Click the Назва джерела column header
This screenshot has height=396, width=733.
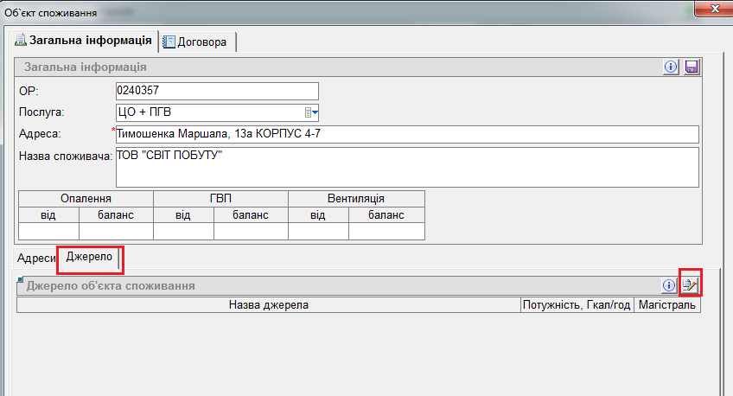[268, 305]
